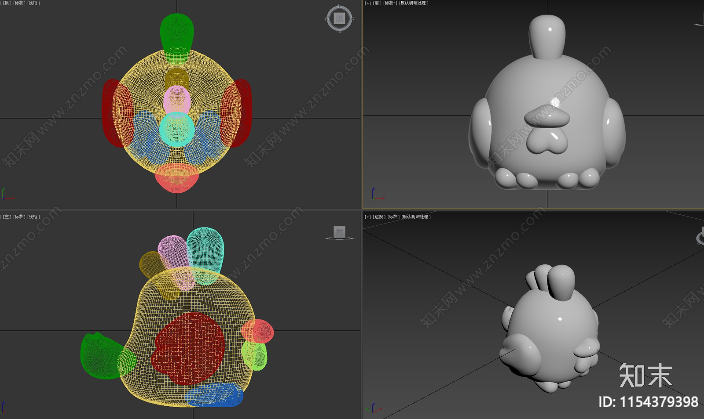The width and height of the screenshot is (704, 419).
Task: Click the ViewCube in the top viewport
Action: (339, 18)
